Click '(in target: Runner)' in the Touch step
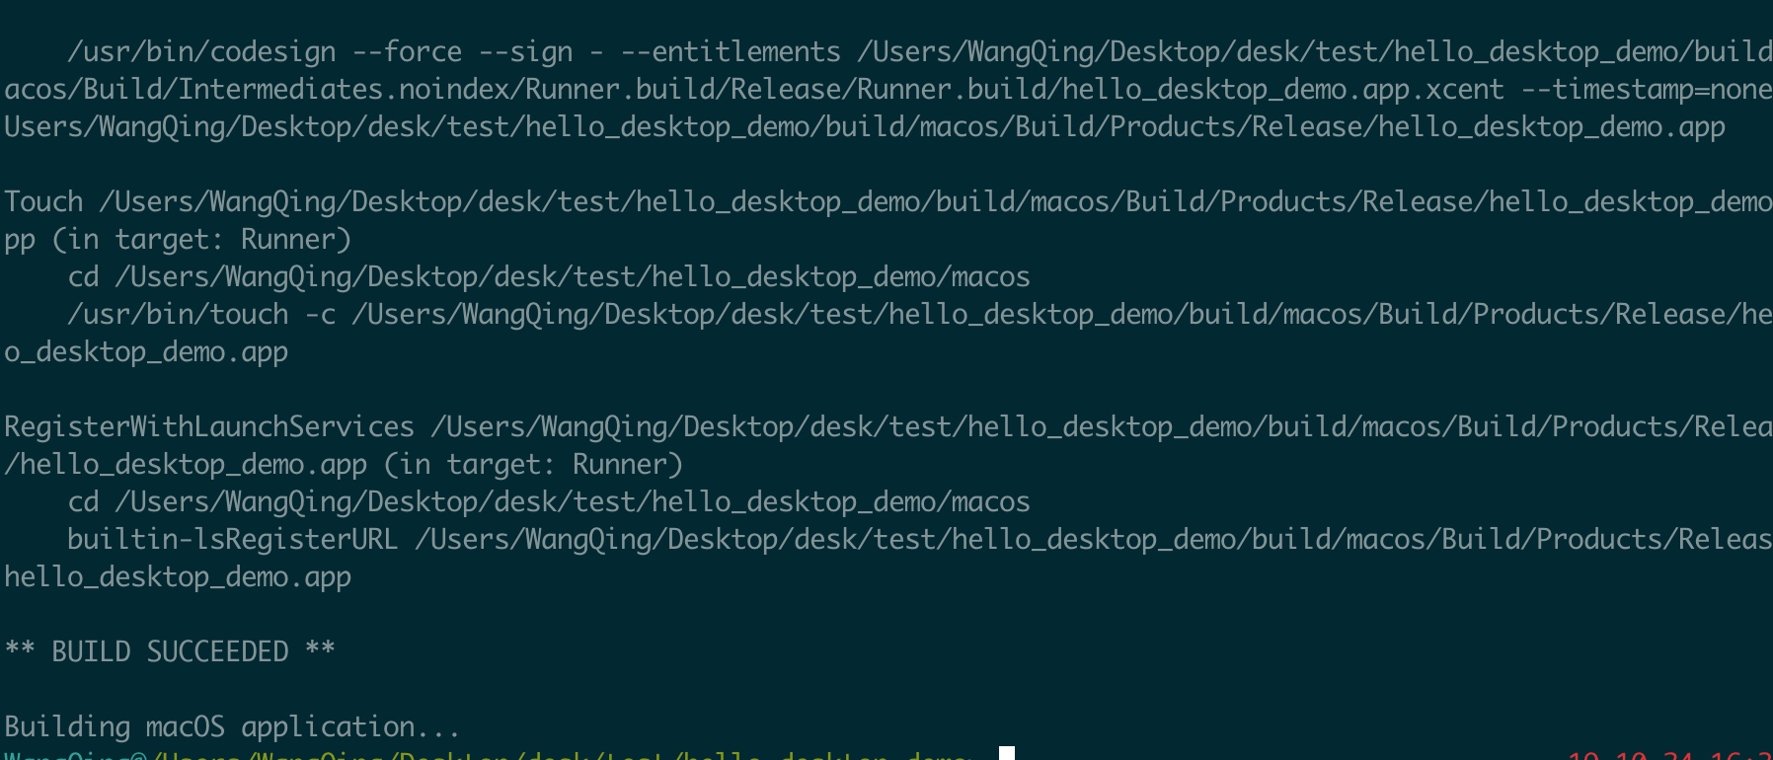This screenshot has width=1773, height=760. [x=201, y=239]
